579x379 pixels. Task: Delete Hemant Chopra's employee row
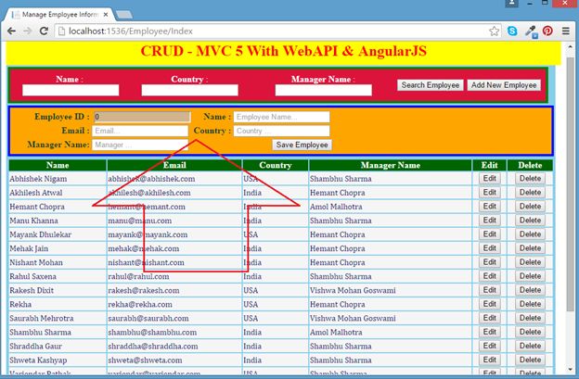tap(530, 207)
